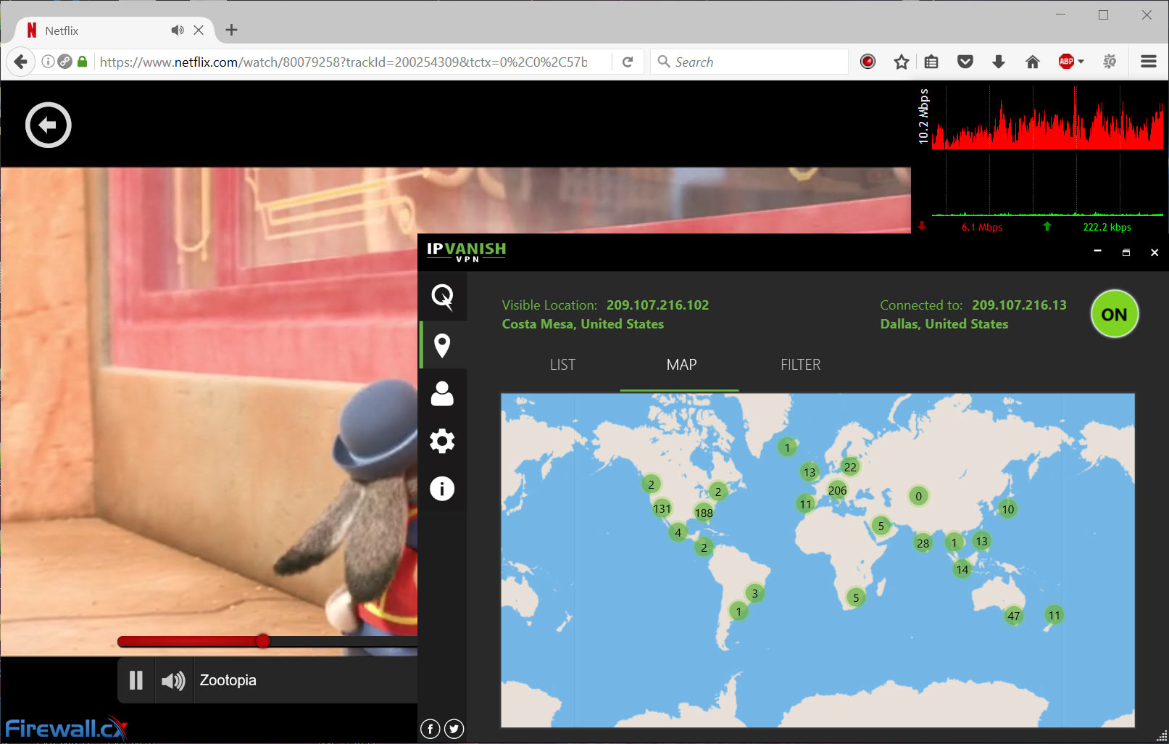The height and width of the screenshot is (744, 1169).
Task: Click the 222.2 kbps upload rate readout
Action: click(1107, 227)
